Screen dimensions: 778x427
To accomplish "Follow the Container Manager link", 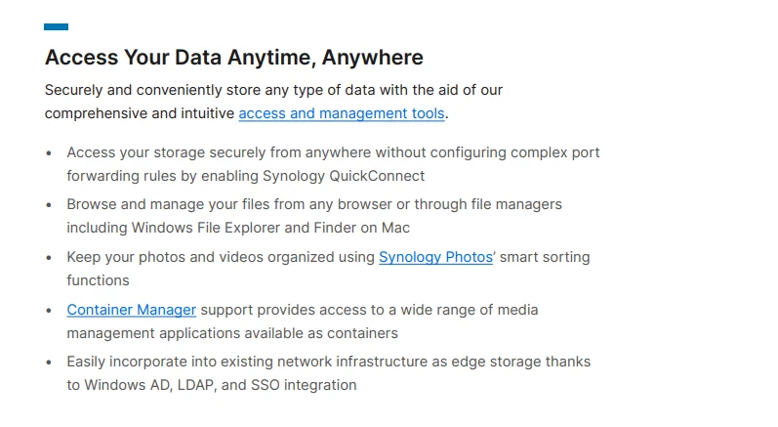I will coord(132,310).
